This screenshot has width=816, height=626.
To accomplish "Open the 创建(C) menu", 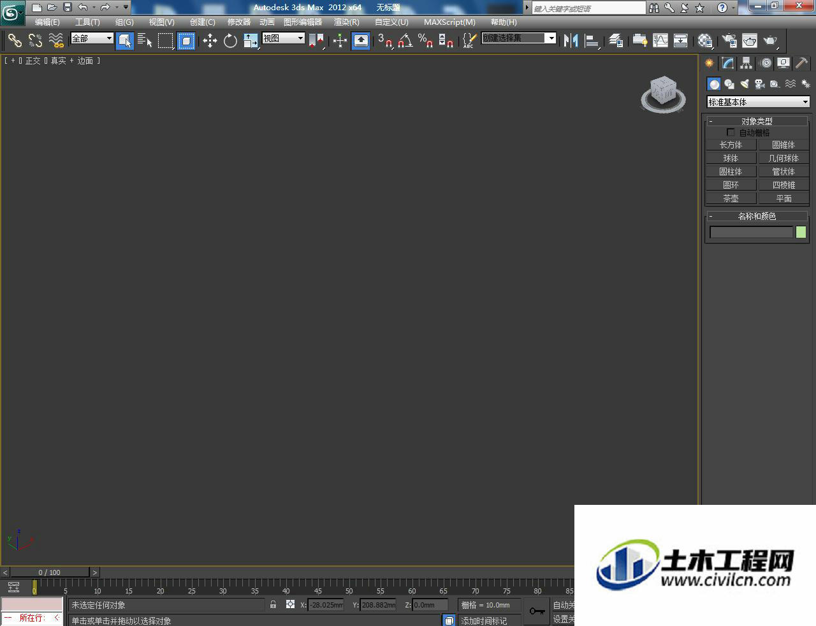I will pos(203,22).
